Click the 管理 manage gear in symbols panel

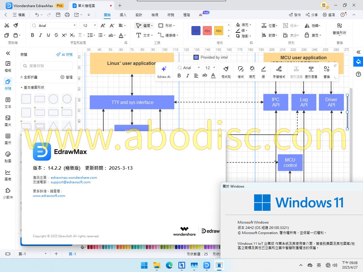point(66,77)
